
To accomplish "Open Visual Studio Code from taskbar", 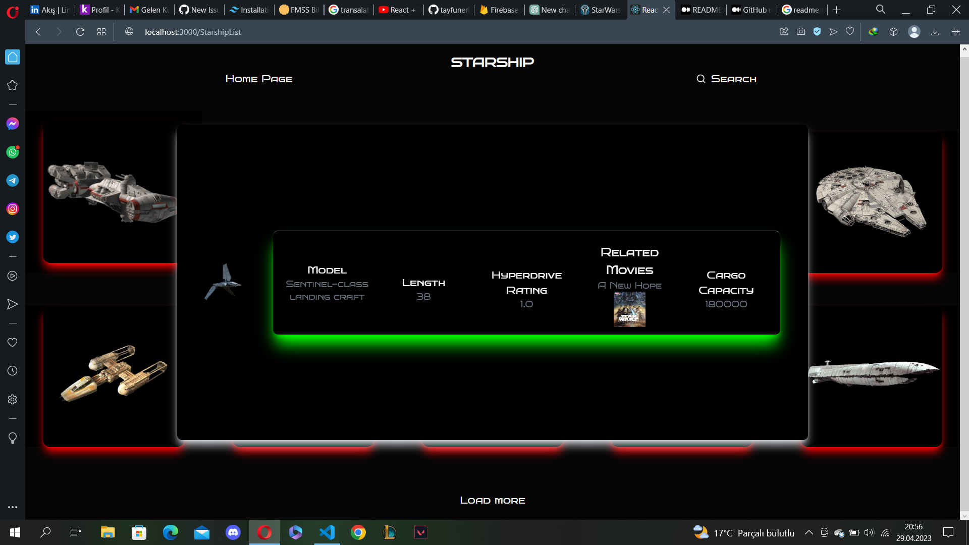I will 327,532.
